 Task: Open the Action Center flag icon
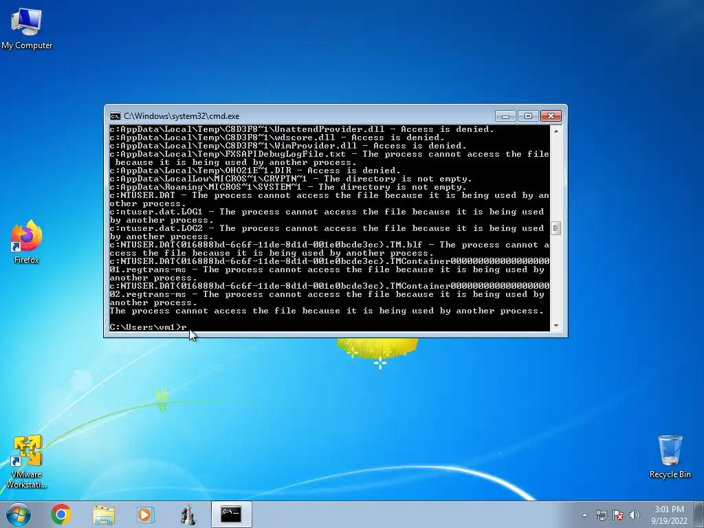coord(618,515)
